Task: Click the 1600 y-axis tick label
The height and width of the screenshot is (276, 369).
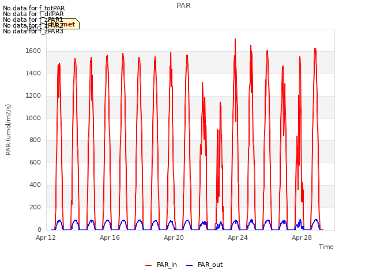Action: 33,51
